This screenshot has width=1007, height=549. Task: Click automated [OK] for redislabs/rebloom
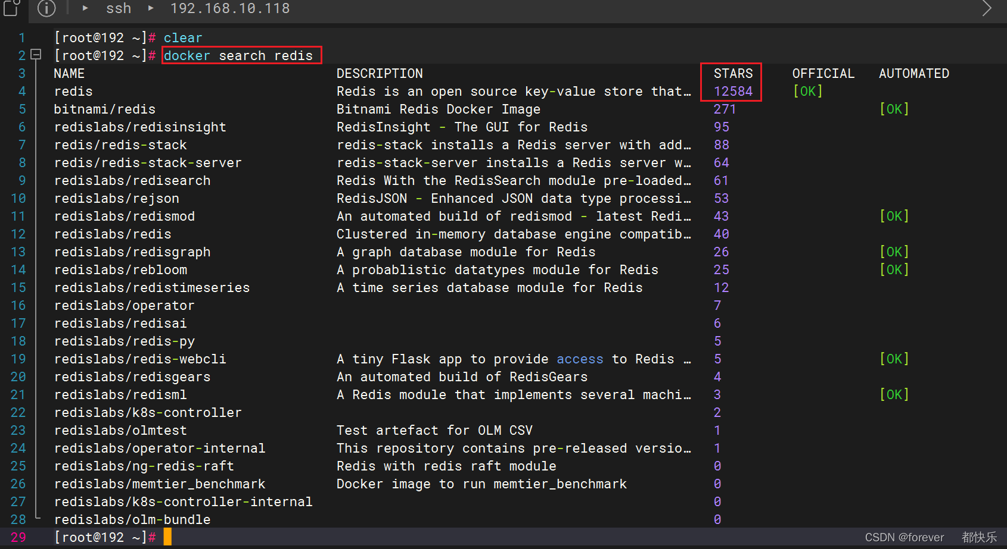coord(894,269)
